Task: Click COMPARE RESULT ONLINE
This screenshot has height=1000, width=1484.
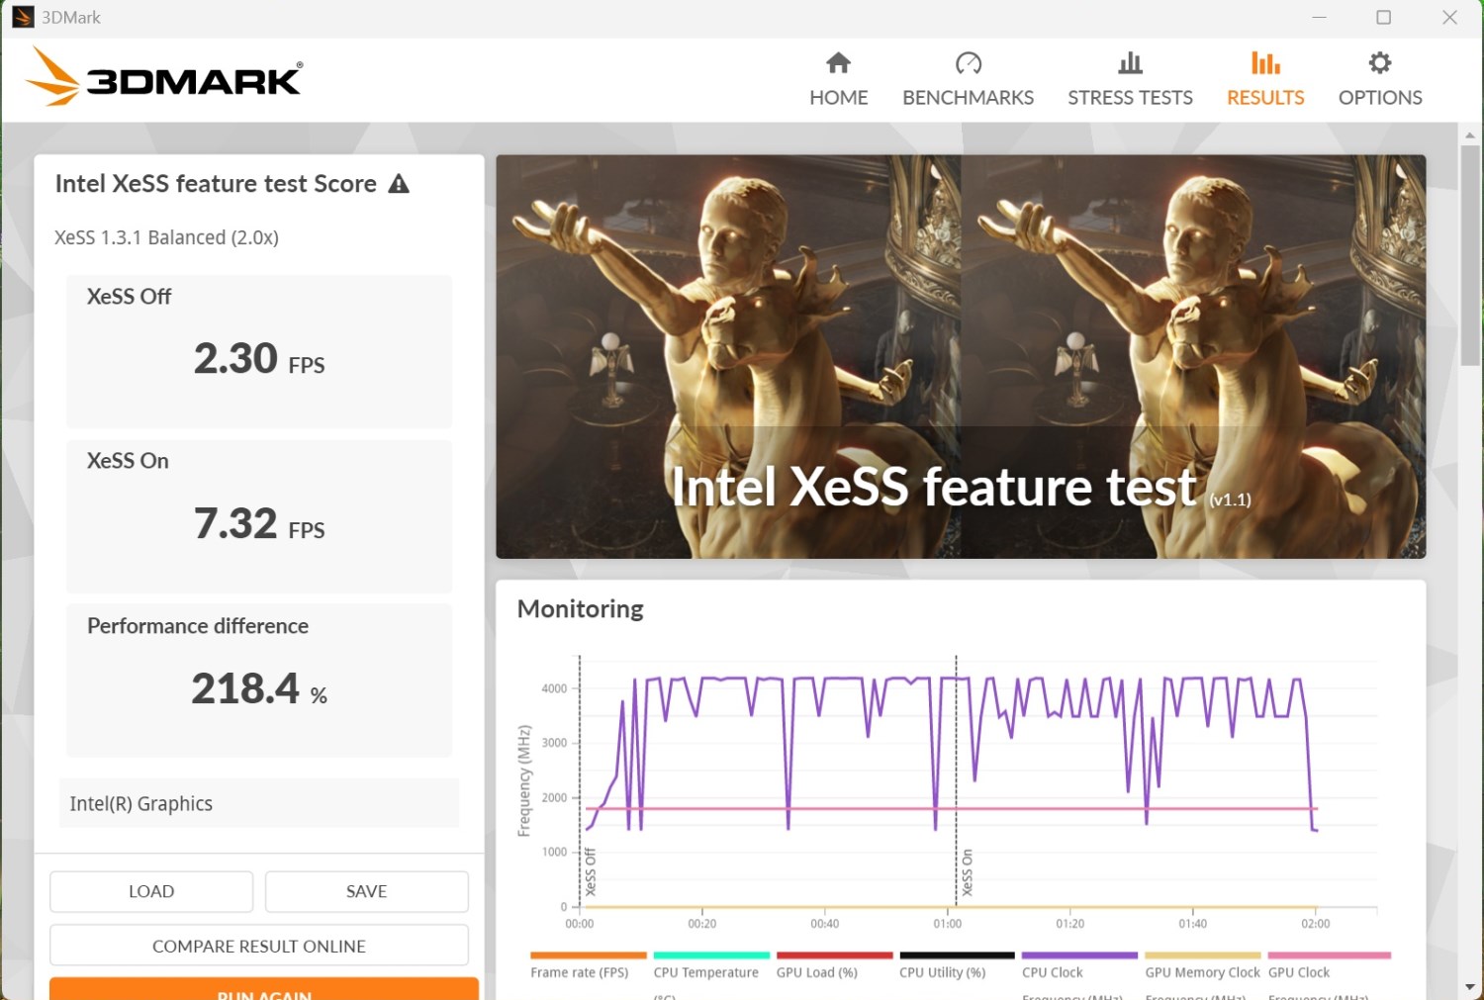Action: point(259,946)
